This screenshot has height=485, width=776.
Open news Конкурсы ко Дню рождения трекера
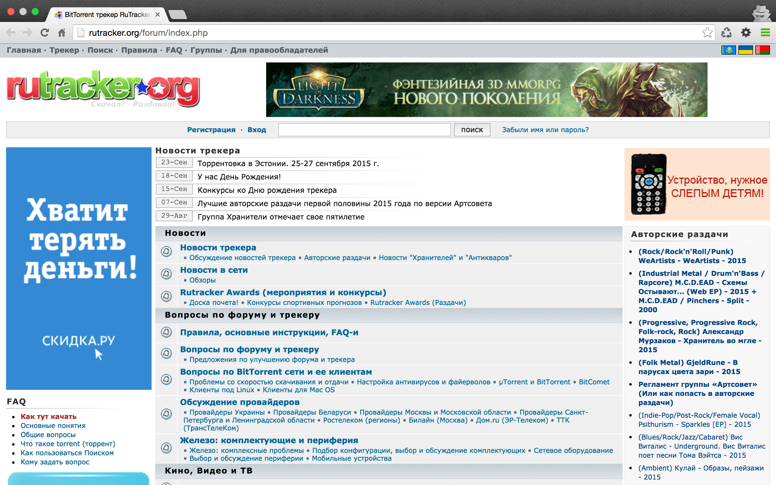coord(267,190)
